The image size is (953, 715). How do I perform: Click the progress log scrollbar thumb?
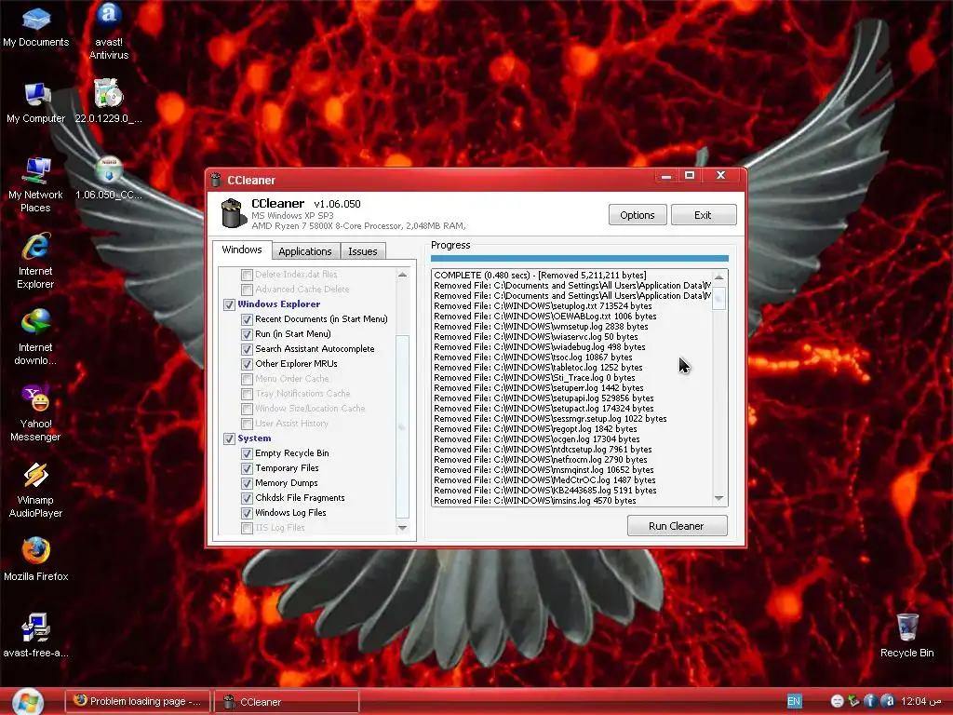pos(719,297)
